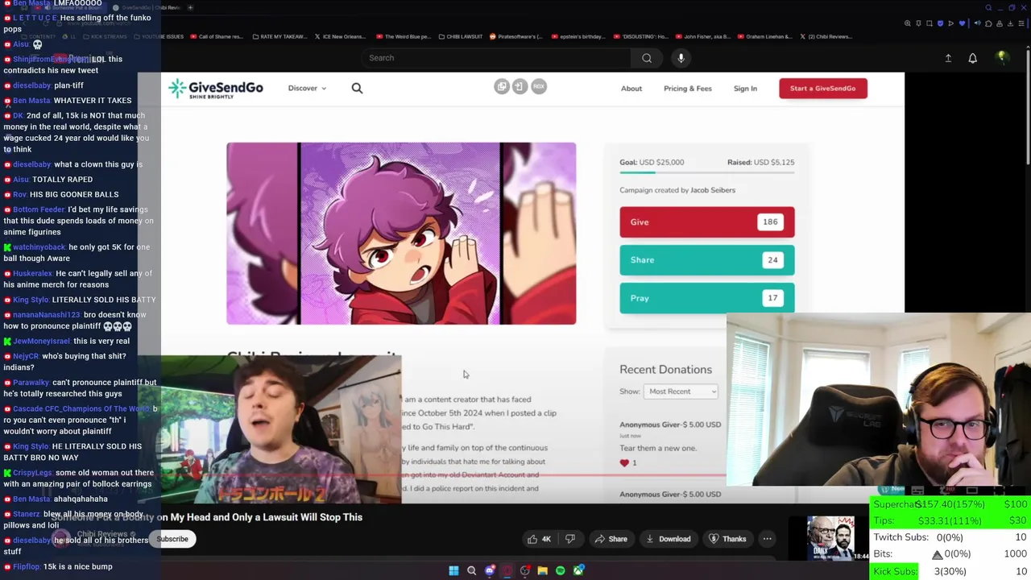1031x580 pixels.
Task: Expand the Discover dropdown menu
Action: point(307,89)
